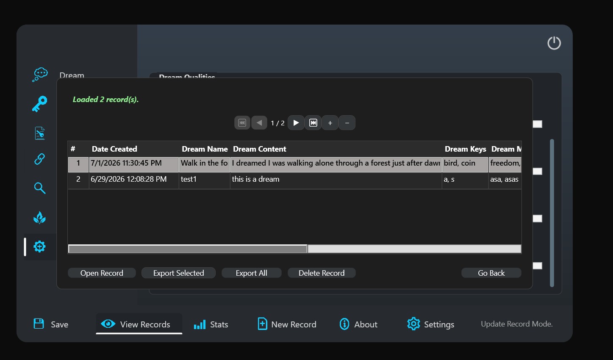The image size is (613, 360).
Task: Select the "test1" dream name cell
Action: coord(205,180)
